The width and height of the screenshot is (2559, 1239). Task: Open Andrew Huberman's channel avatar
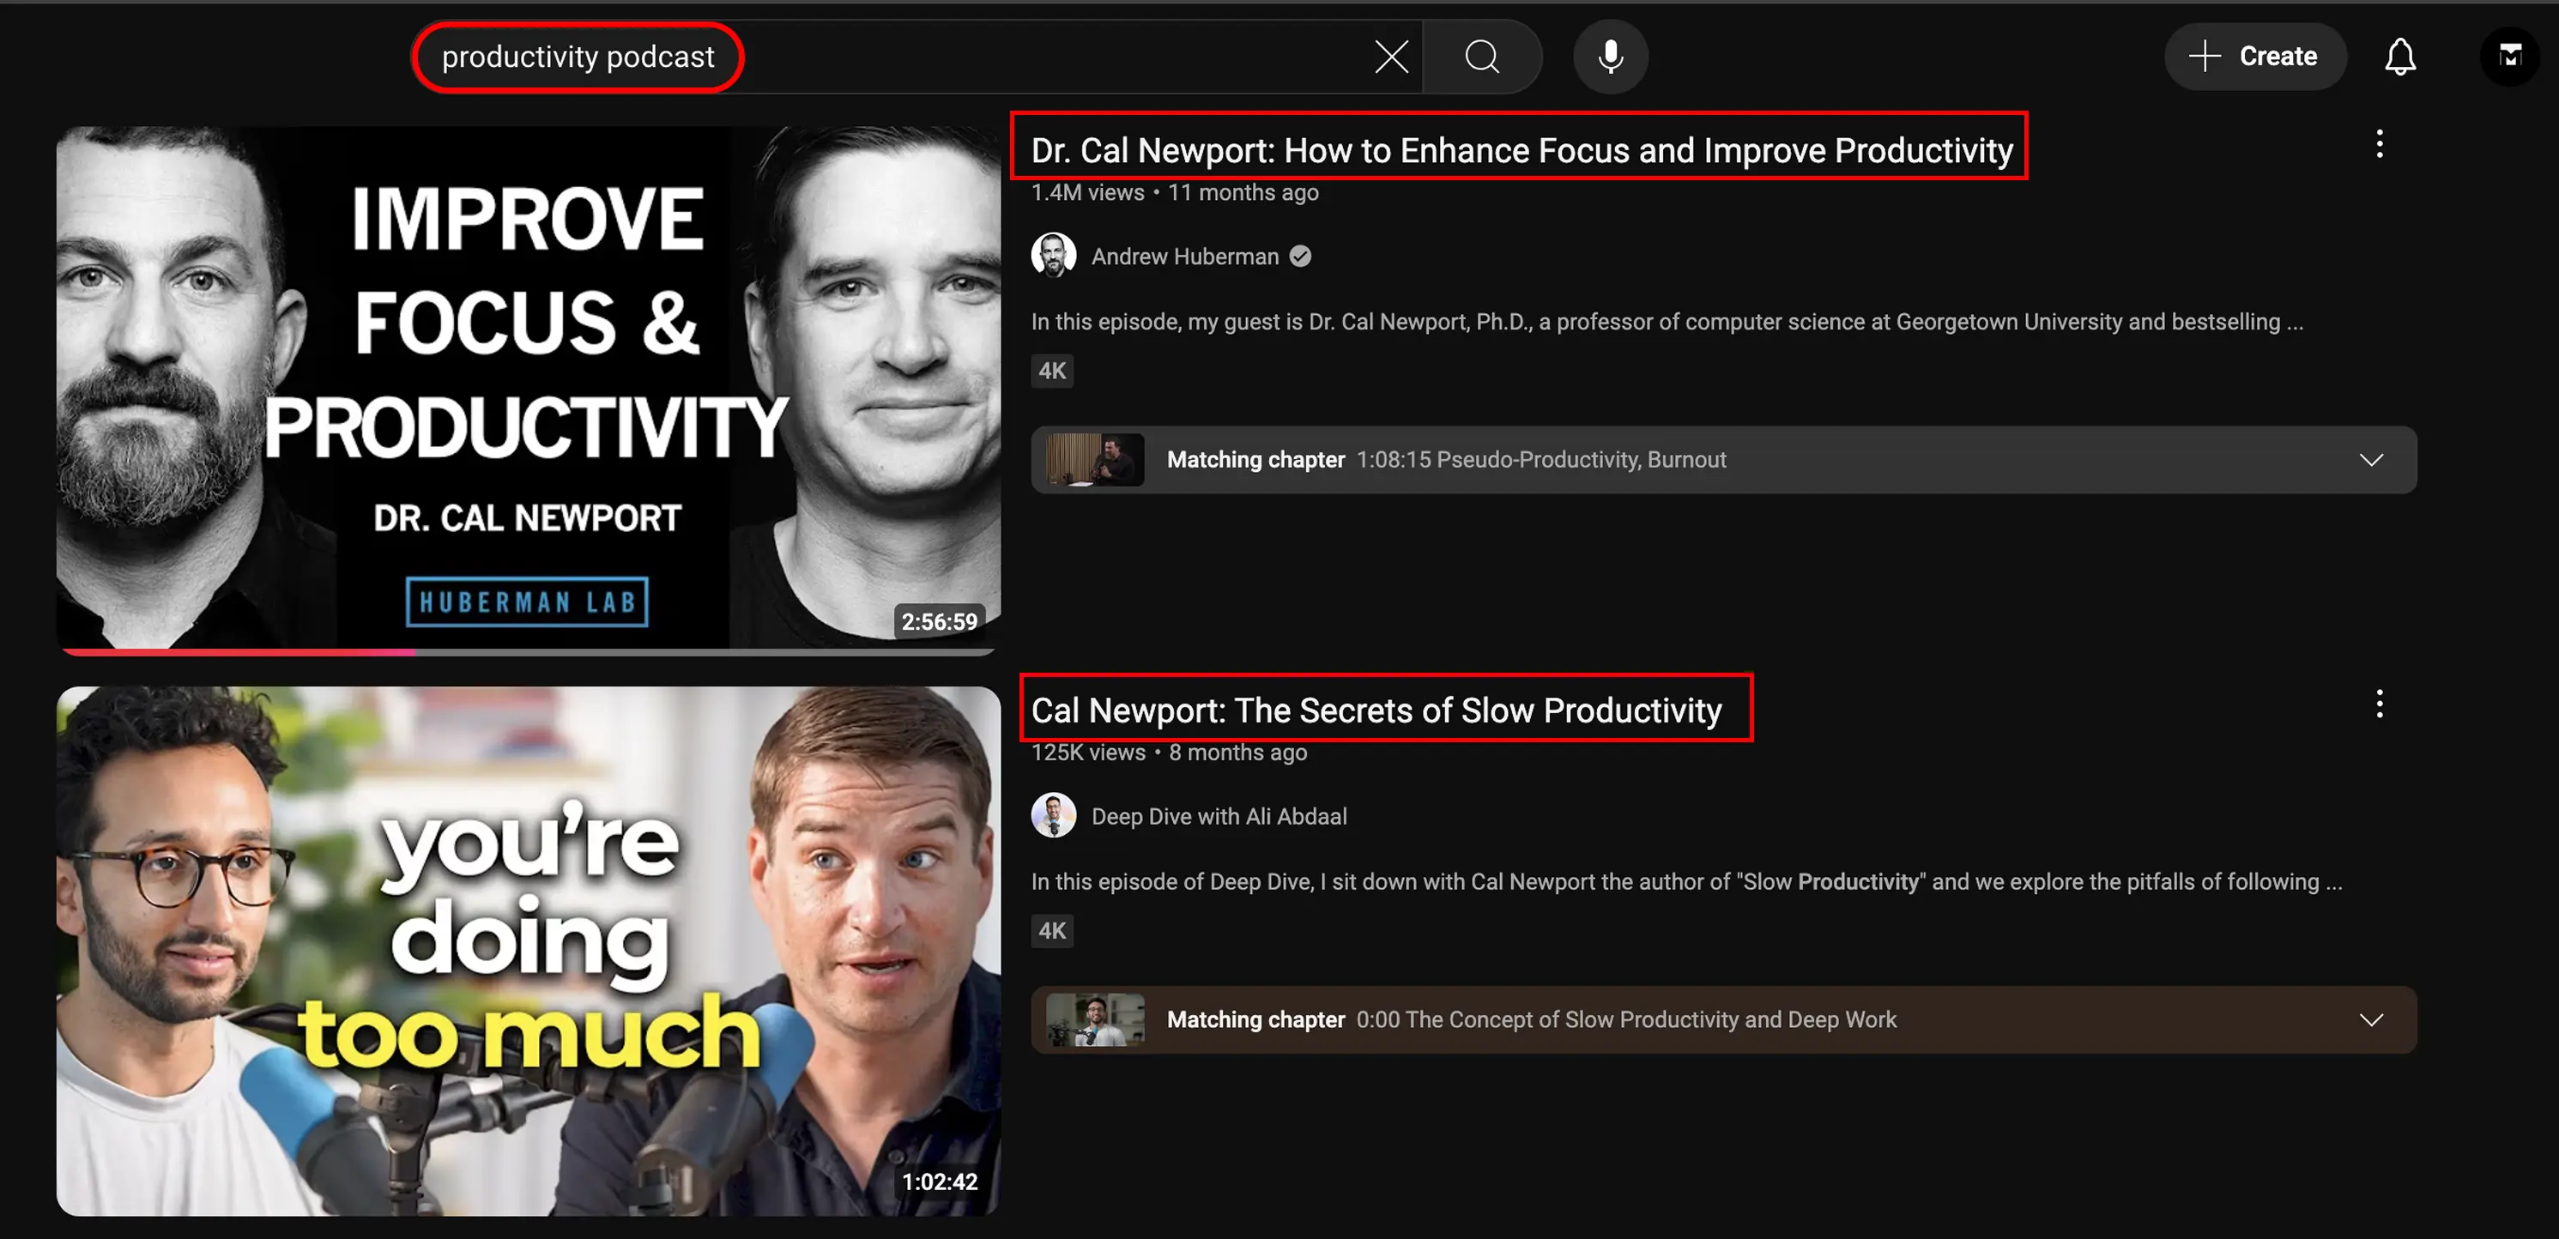coord(1053,256)
